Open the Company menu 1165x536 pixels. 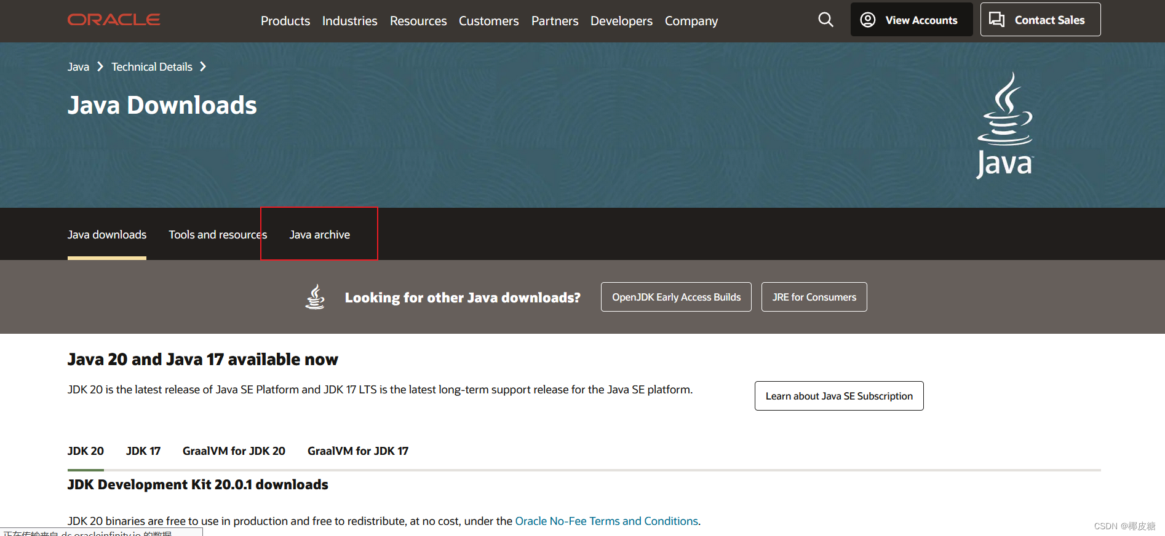click(x=691, y=21)
